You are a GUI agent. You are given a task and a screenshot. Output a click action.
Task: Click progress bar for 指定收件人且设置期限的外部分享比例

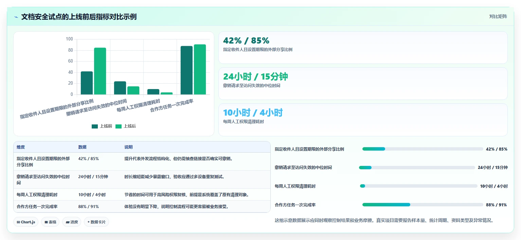coord(423,149)
